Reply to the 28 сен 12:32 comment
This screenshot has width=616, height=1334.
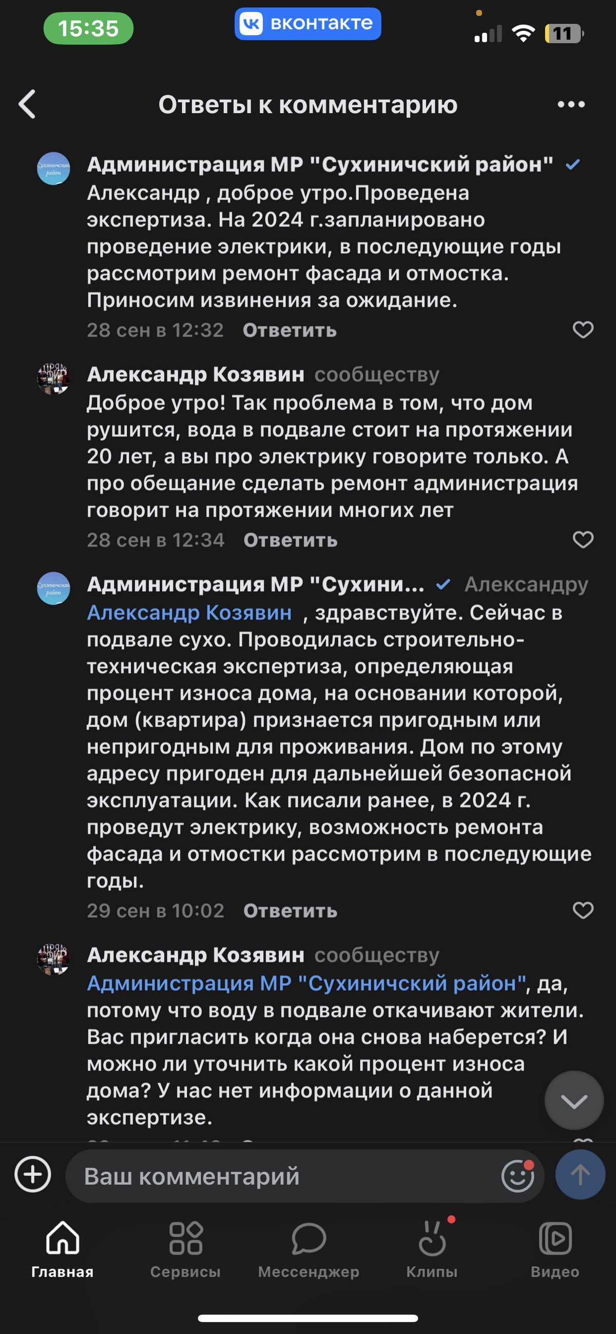290,330
